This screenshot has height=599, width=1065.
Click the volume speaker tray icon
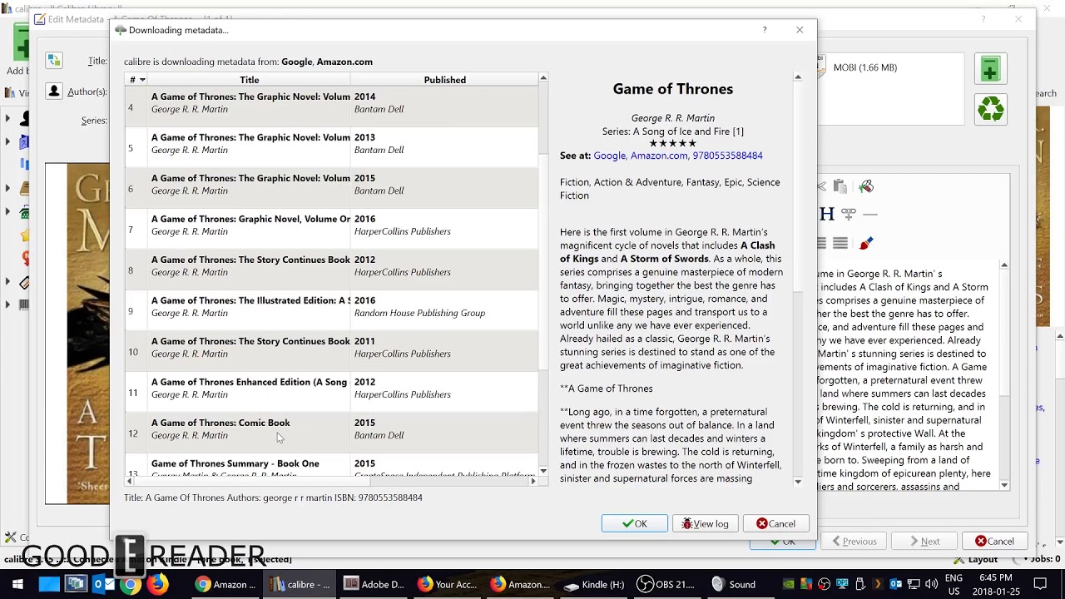click(x=932, y=584)
